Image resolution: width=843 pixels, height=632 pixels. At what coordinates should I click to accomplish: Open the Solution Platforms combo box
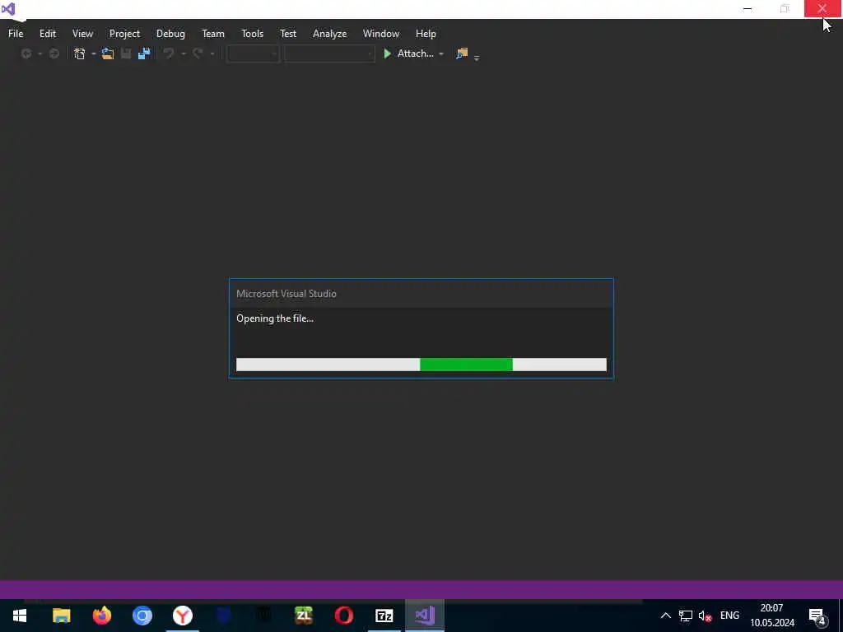(329, 53)
